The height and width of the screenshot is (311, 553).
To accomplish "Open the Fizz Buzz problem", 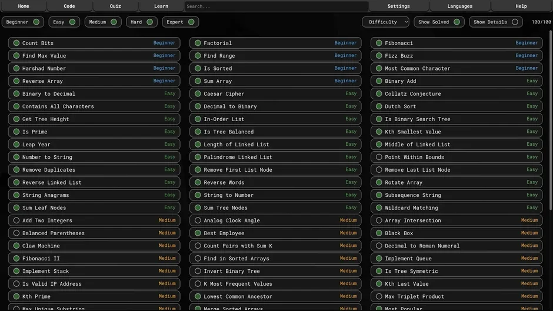I will click(x=457, y=56).
